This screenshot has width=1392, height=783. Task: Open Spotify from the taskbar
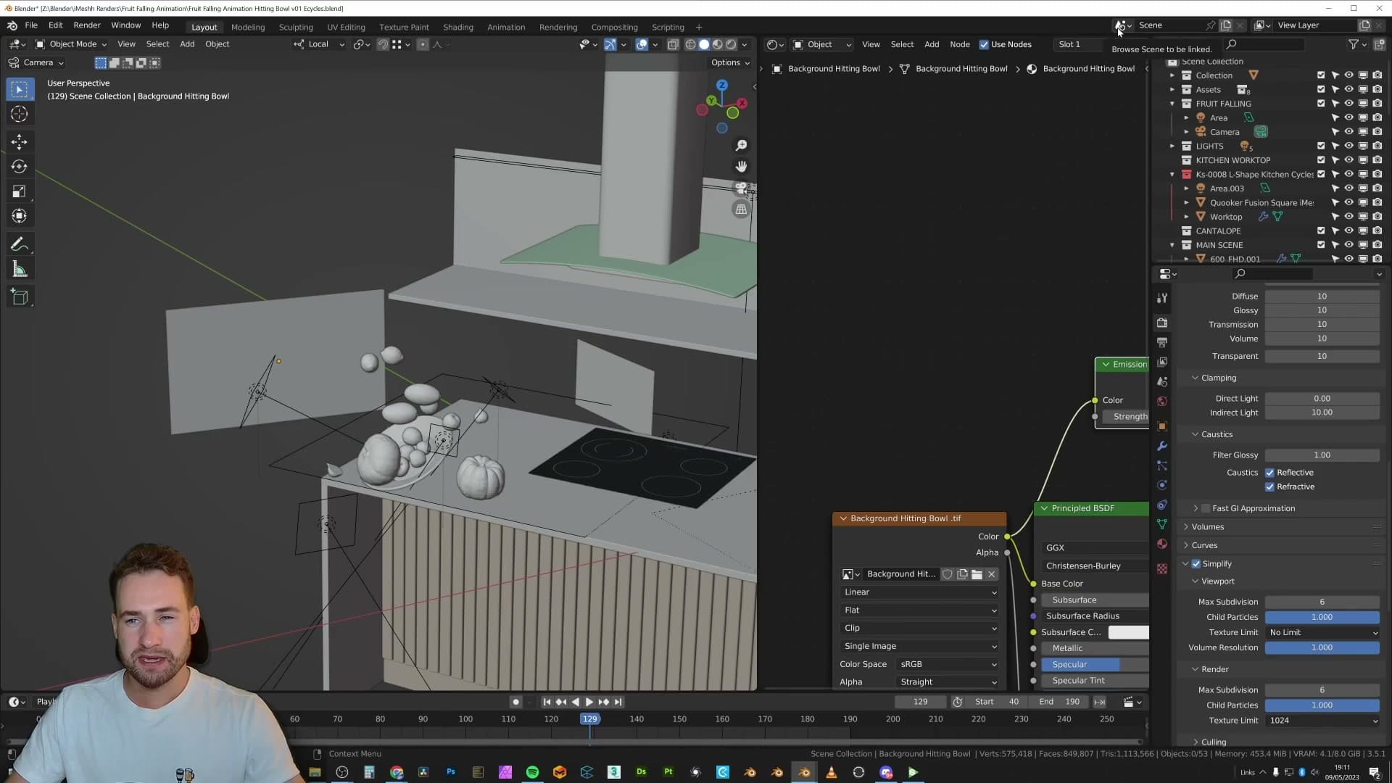tap(532, 772)
